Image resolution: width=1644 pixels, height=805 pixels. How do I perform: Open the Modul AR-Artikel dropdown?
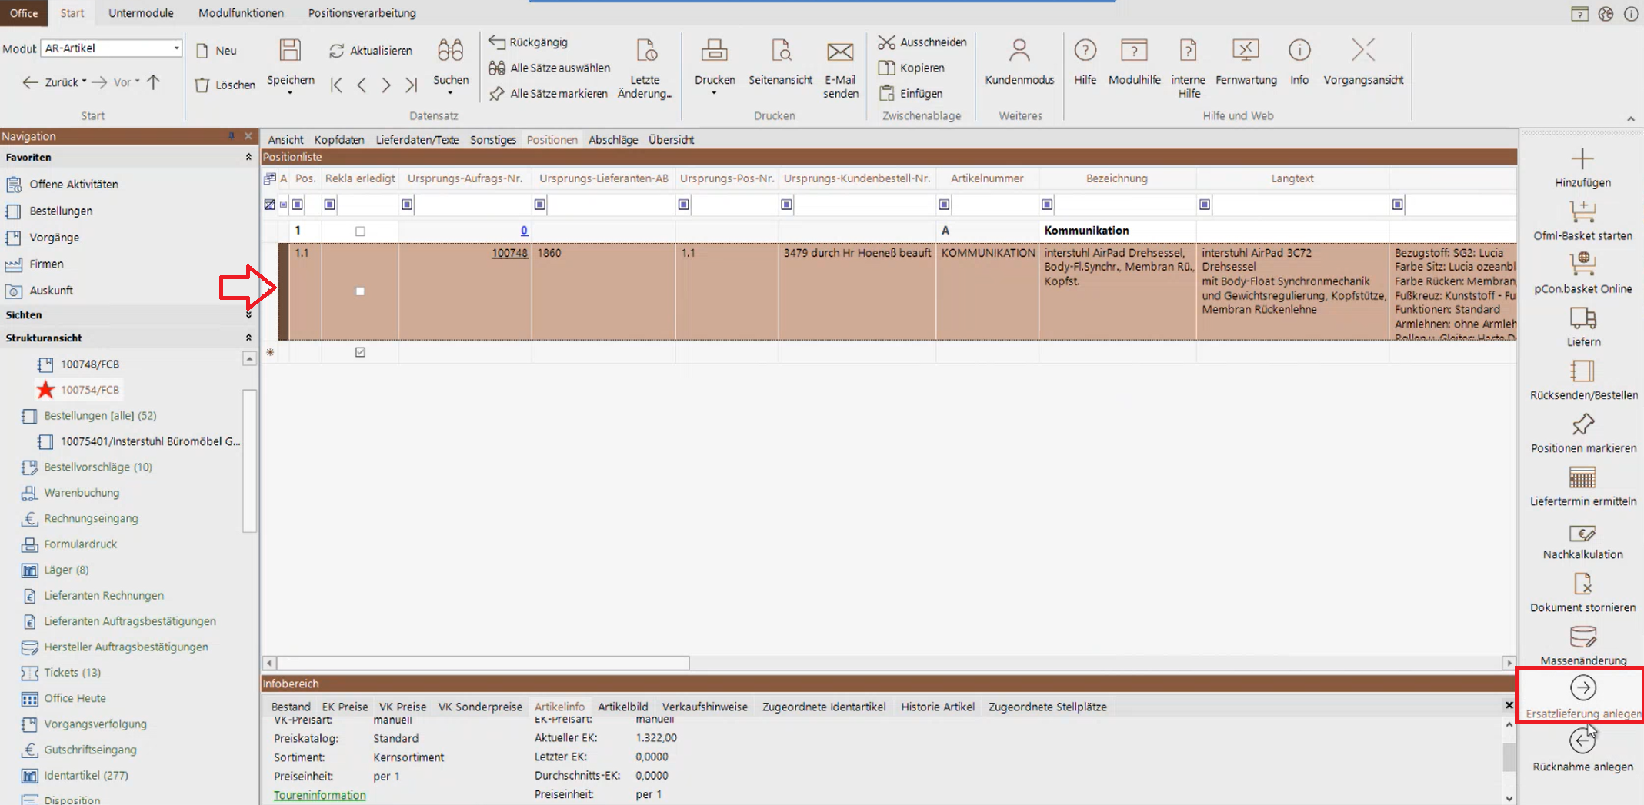click(176, 48)
